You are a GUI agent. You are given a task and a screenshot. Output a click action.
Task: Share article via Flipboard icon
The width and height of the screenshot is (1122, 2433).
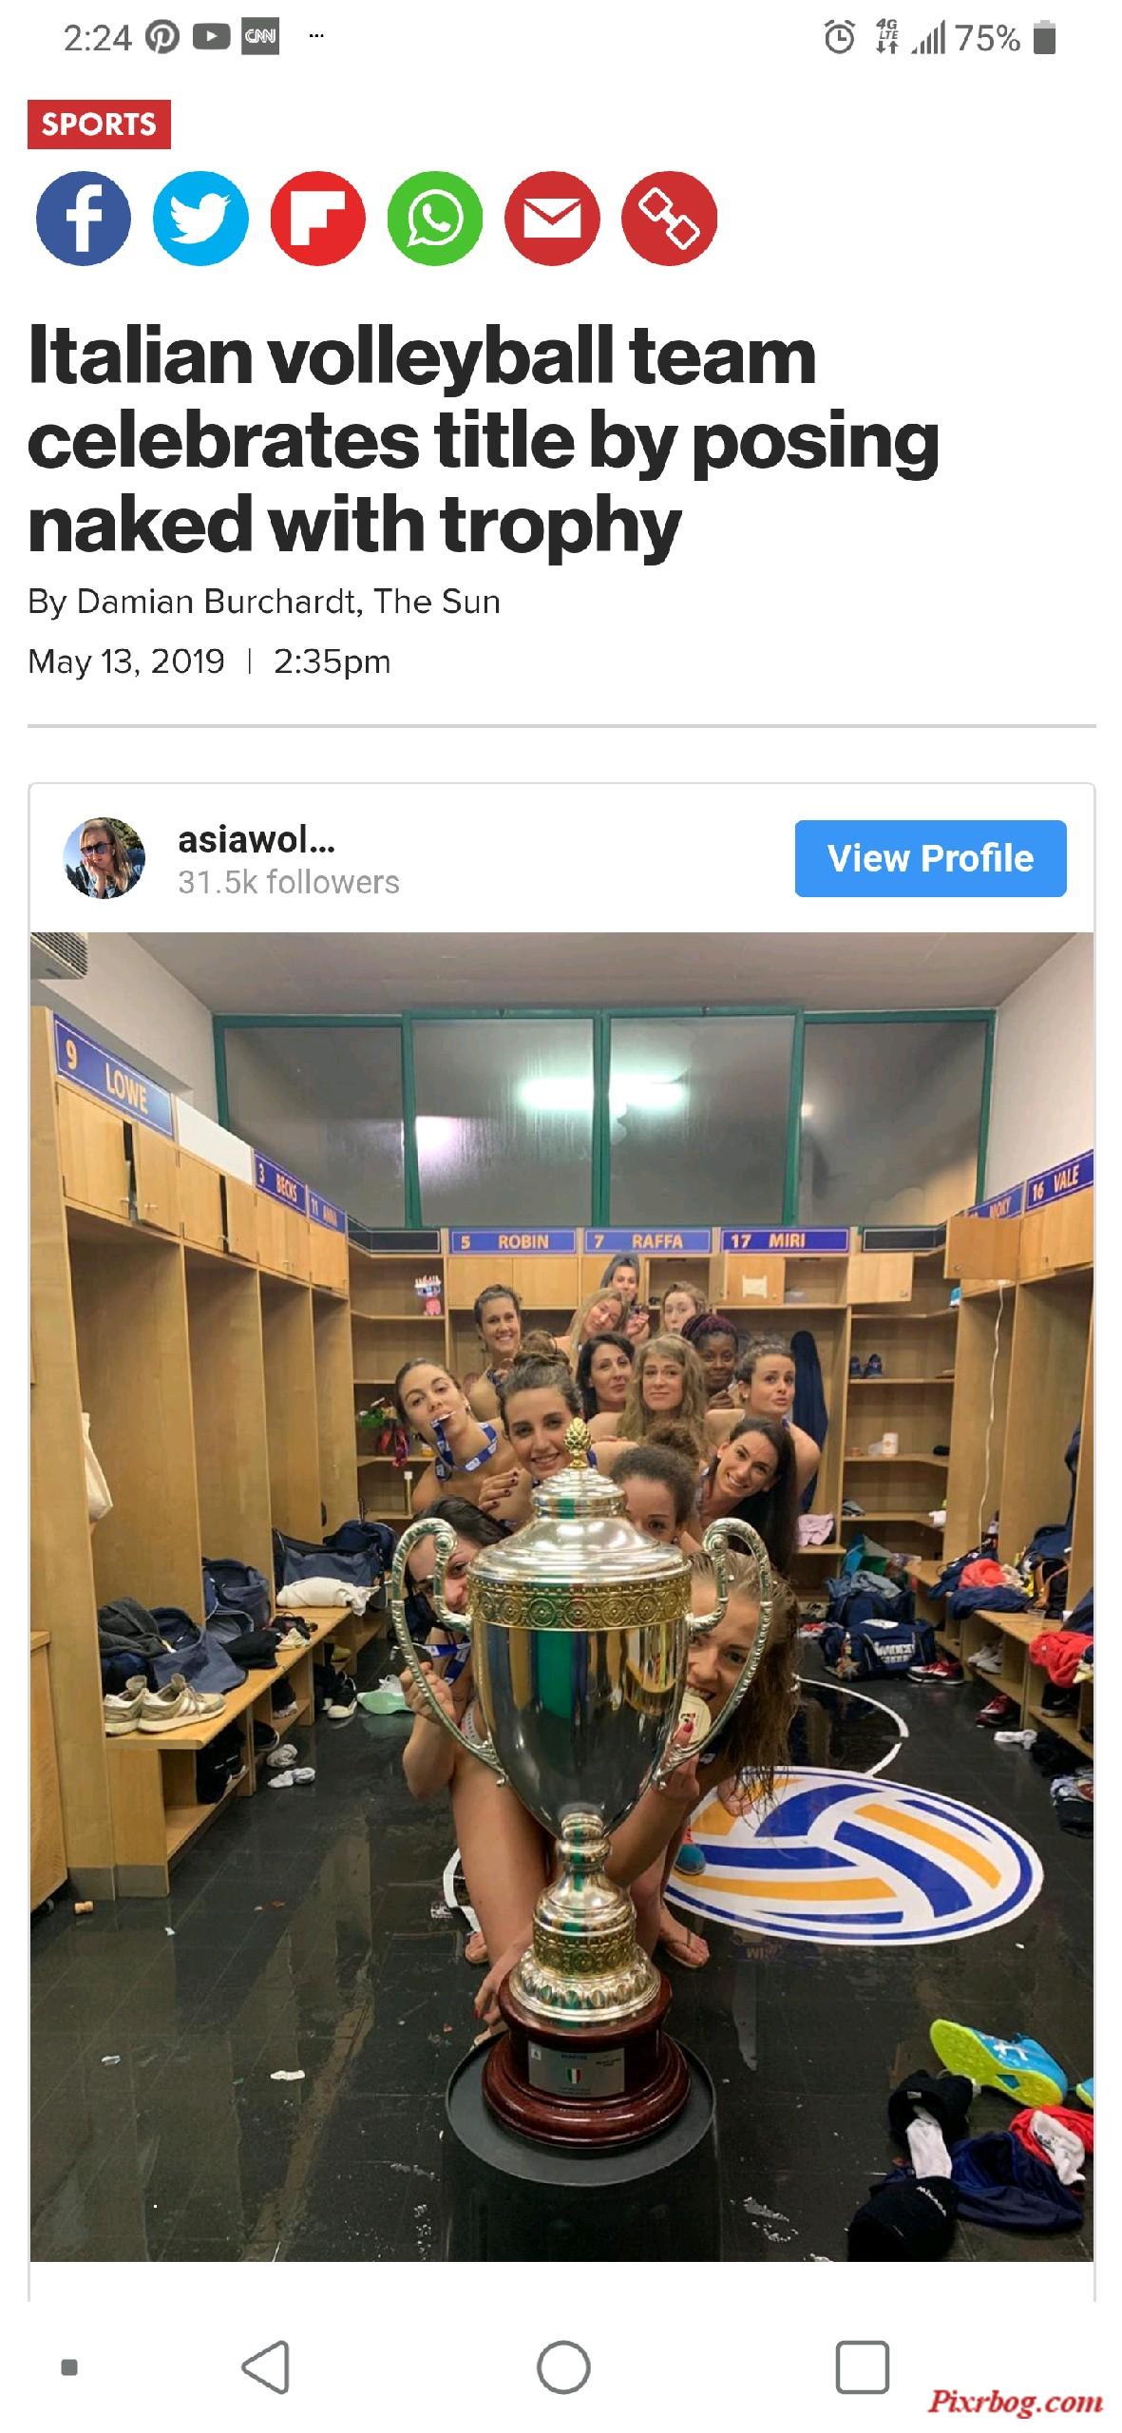[x=317, y=219]
